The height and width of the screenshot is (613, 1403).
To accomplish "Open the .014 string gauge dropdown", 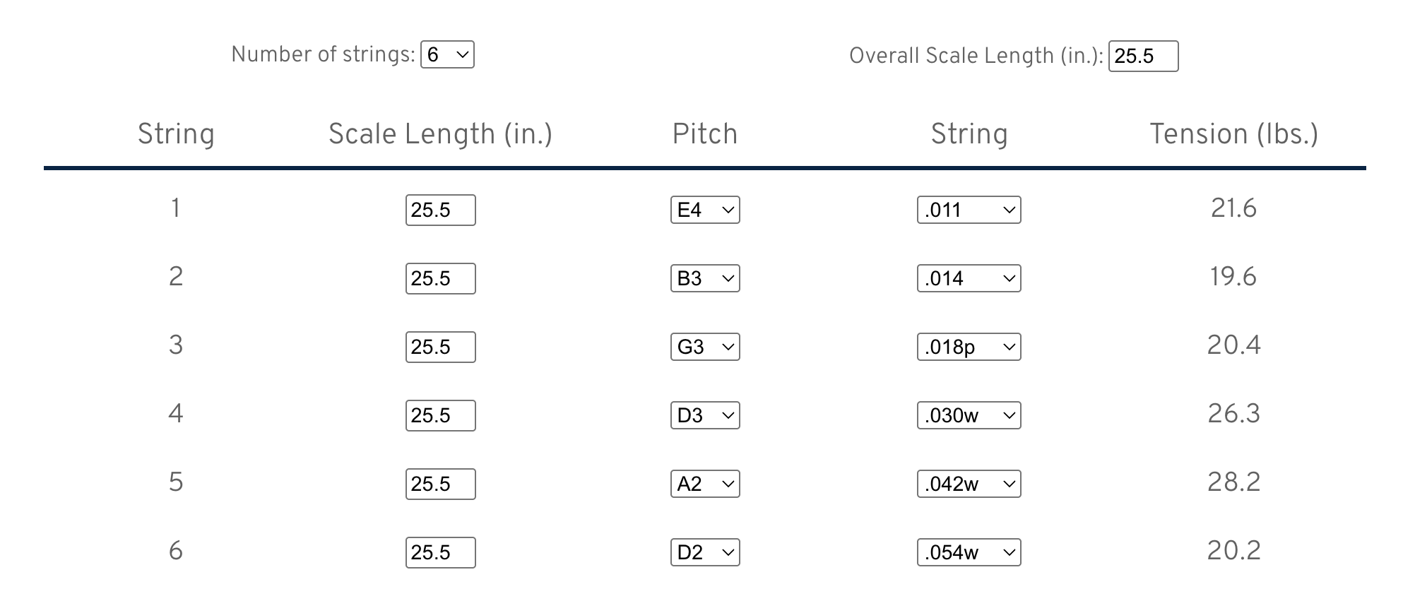I will [x=969, y=278].
